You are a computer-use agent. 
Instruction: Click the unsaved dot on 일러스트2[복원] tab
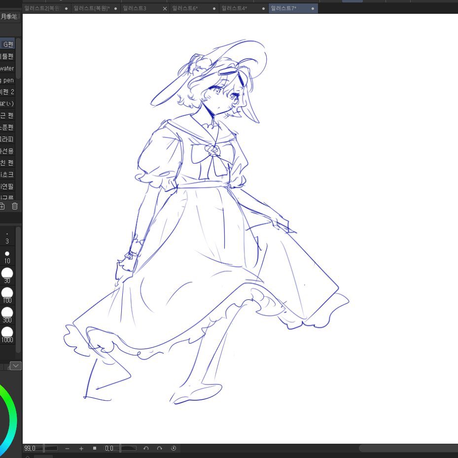66,9
